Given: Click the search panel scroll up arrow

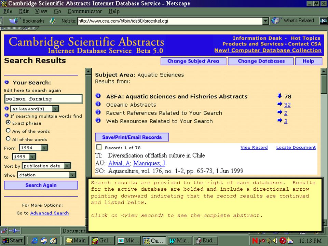Looking at the screenshot, I should 88,71.
